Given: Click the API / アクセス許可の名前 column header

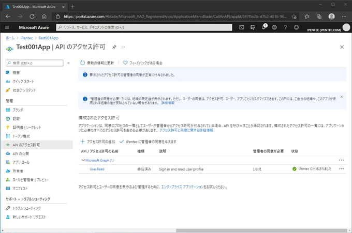Looking at the screenshot, I should coord(100,151).
